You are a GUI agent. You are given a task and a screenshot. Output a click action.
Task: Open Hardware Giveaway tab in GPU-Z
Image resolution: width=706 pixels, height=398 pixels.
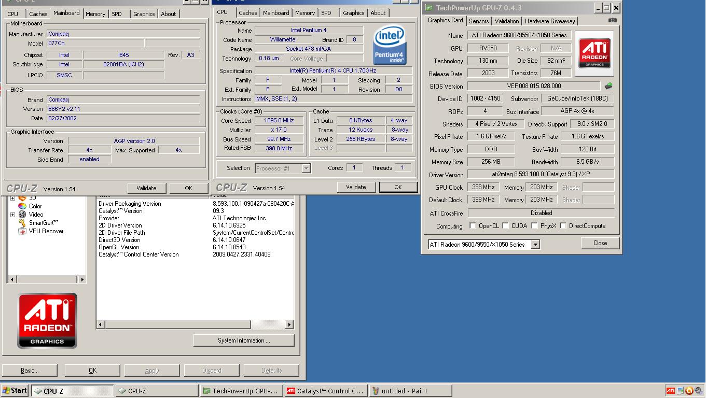550,21
